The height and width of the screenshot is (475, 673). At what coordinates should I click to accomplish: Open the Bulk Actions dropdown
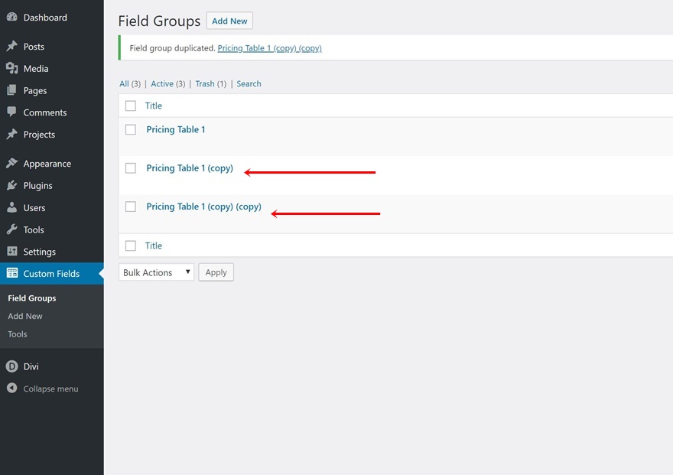pos(156,272)
